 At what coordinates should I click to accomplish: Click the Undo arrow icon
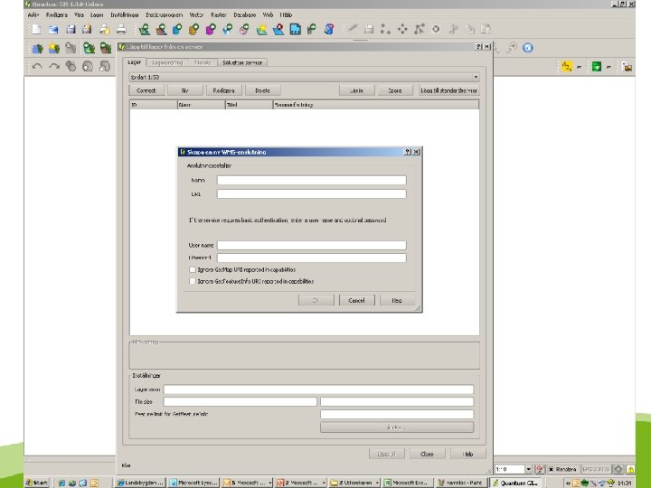37,66
